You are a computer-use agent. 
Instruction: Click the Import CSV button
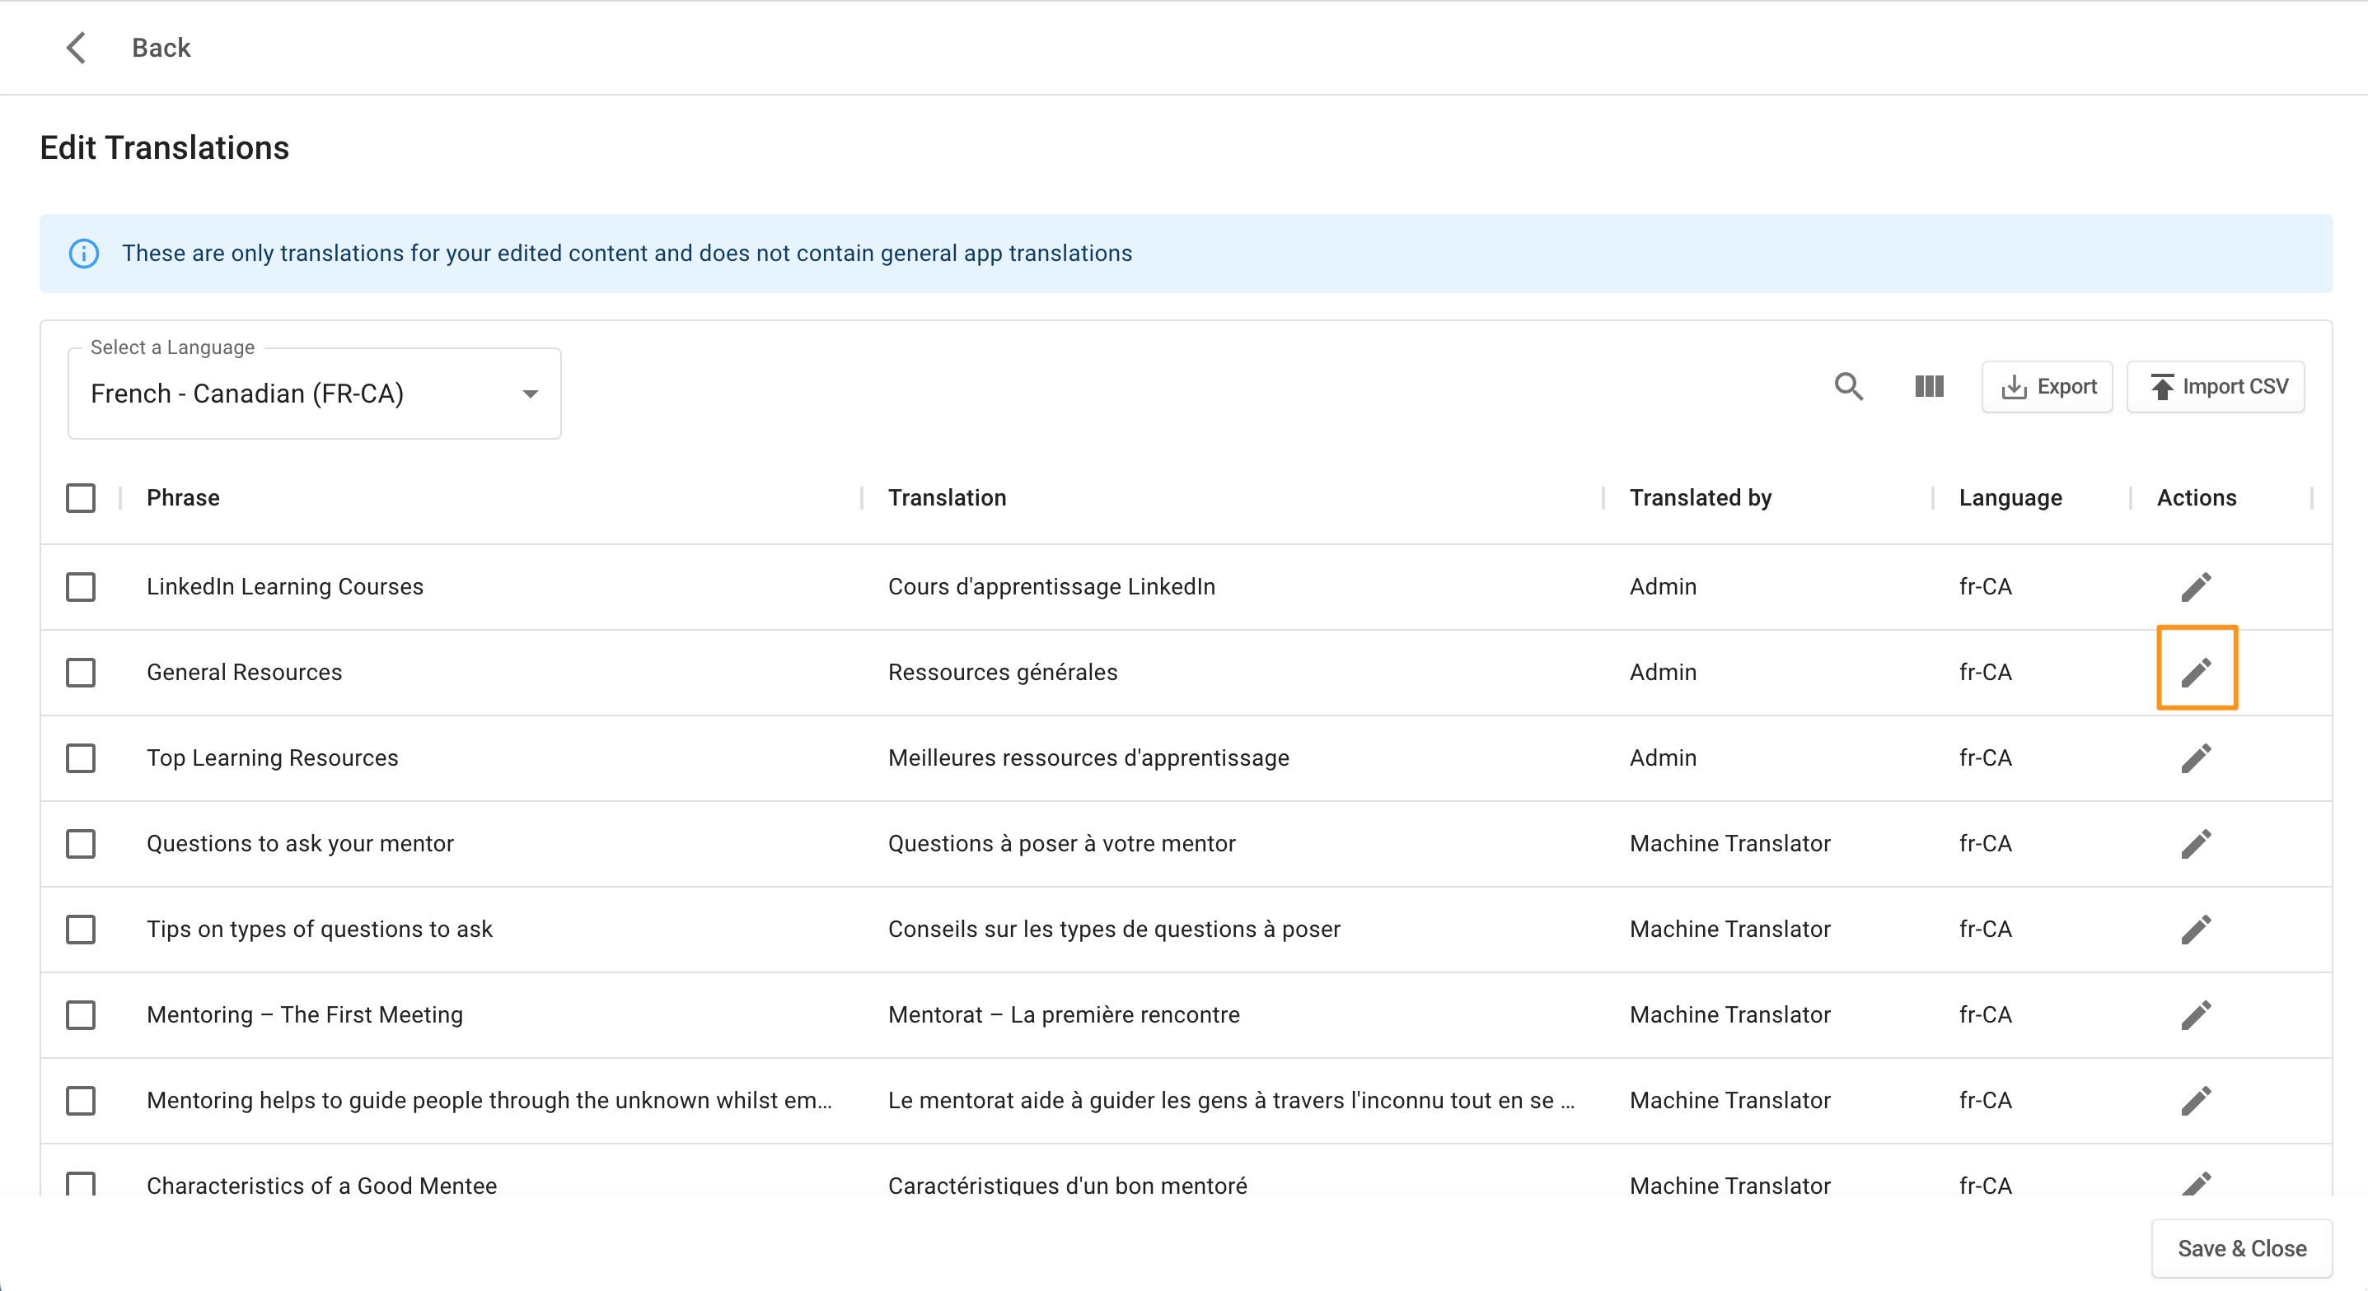pos(2216,387)
